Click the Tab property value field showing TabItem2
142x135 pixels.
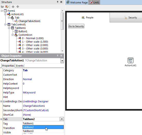[41, 119]
